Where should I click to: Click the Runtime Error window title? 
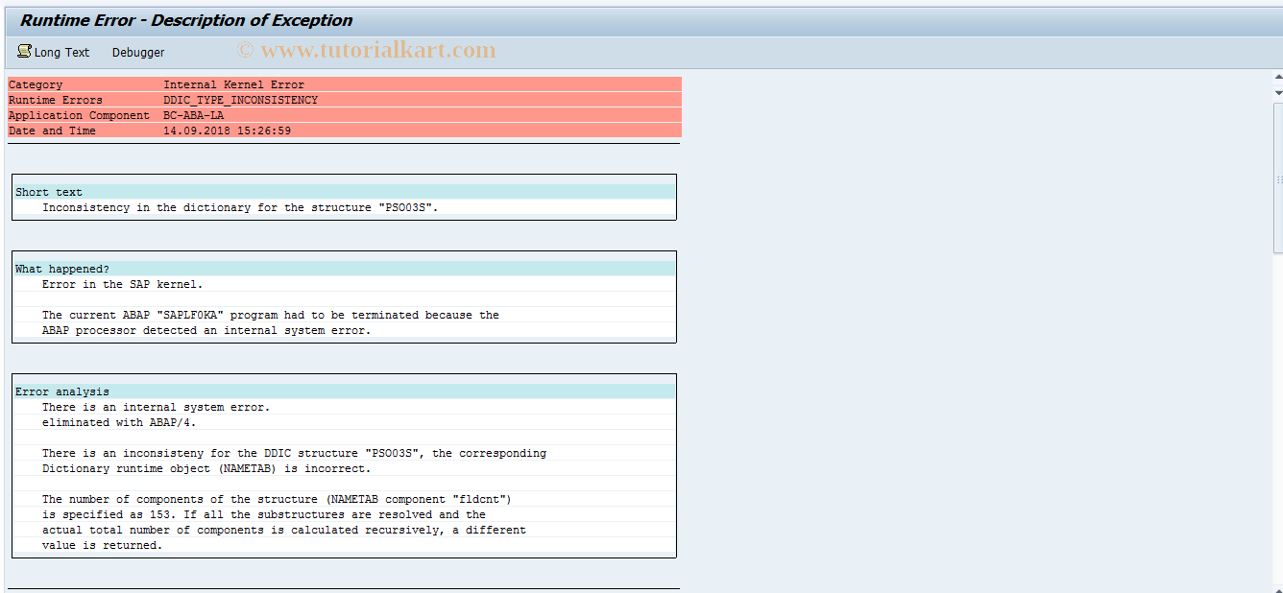(x=186, y=20)
